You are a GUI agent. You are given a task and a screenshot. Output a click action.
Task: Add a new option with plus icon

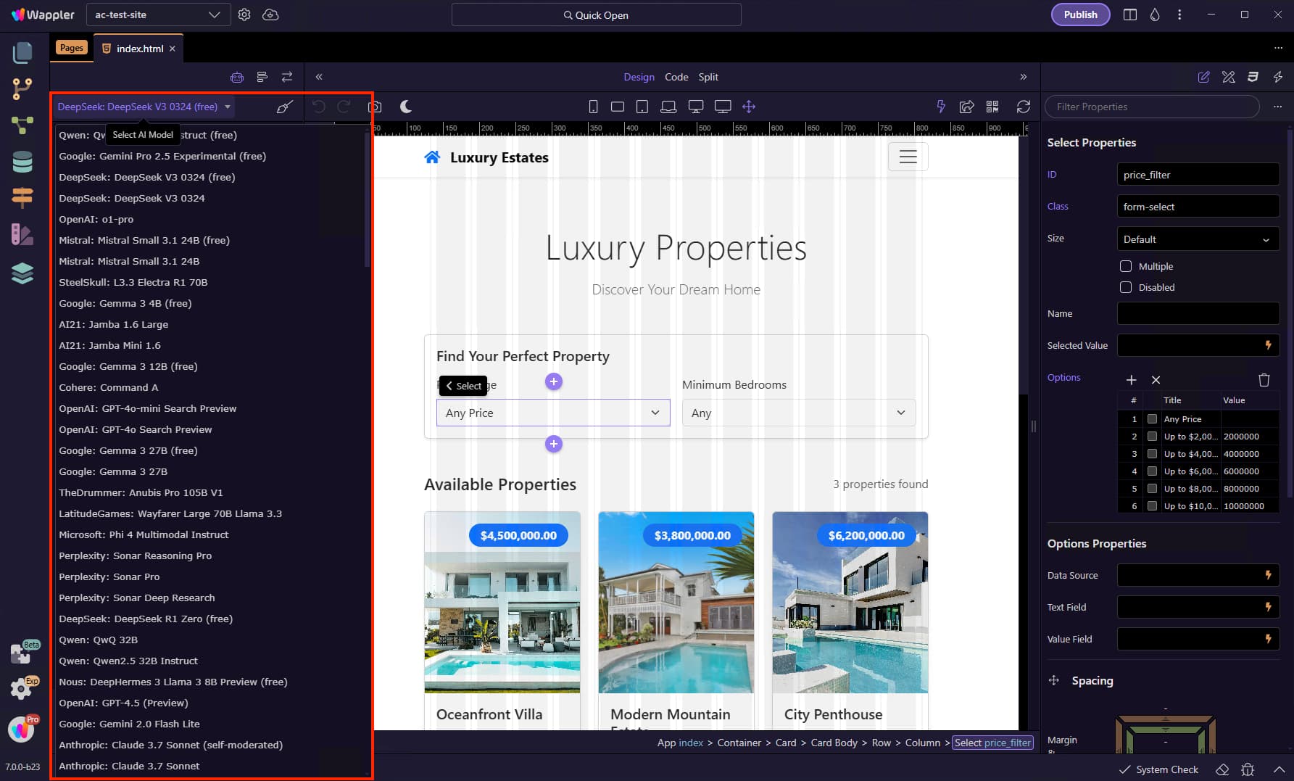tap(1131, 380)
